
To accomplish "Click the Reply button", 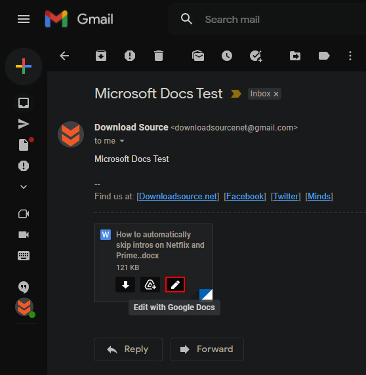I will click(129, 349).
